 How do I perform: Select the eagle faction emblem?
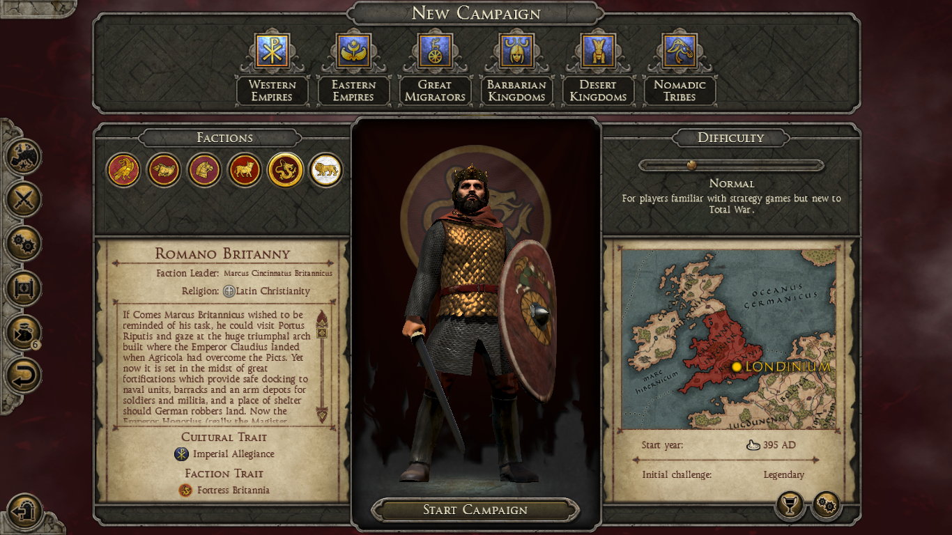coord(123,170)
